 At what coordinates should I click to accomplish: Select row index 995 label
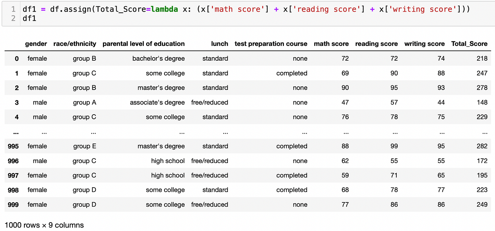13,146
